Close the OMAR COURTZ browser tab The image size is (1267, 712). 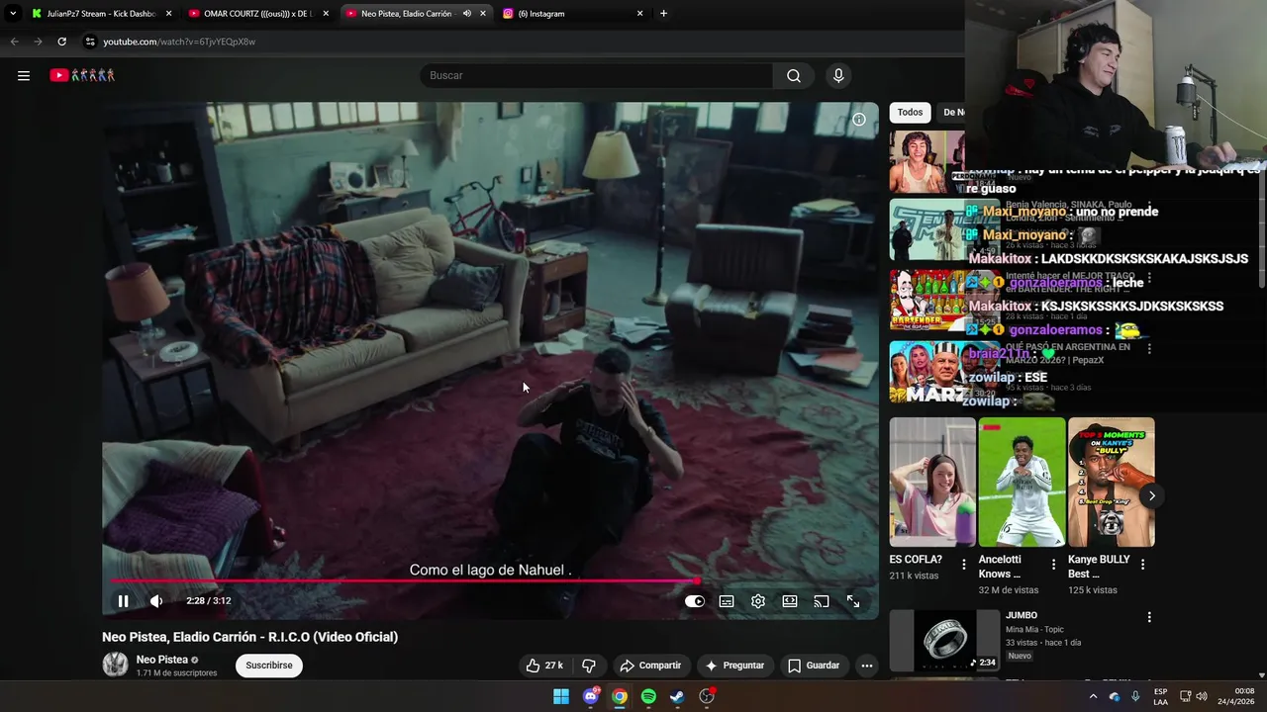(326, 14)
